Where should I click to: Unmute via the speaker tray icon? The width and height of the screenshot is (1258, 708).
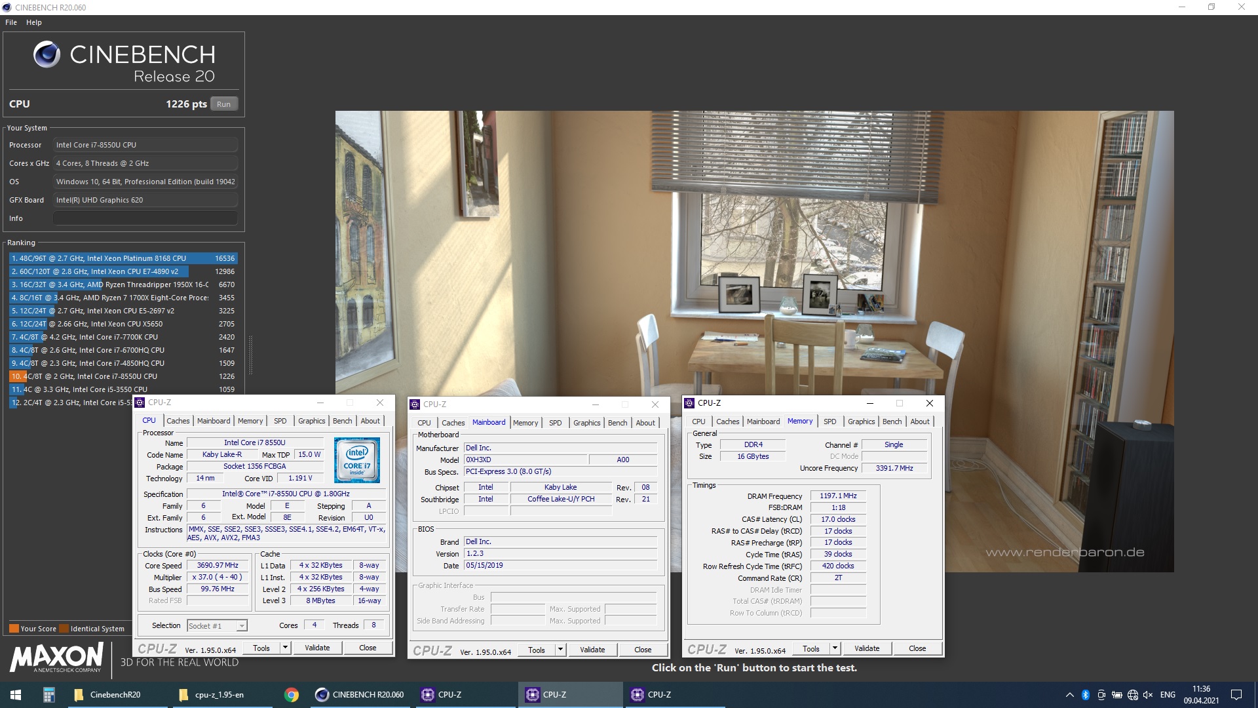(1148, 695)
